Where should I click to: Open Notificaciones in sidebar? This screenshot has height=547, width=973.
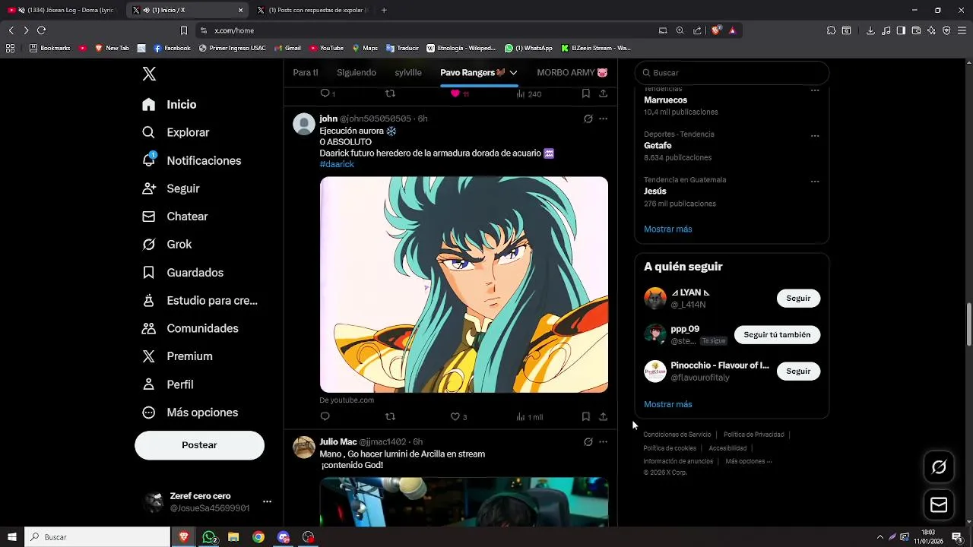pos(192,160)
